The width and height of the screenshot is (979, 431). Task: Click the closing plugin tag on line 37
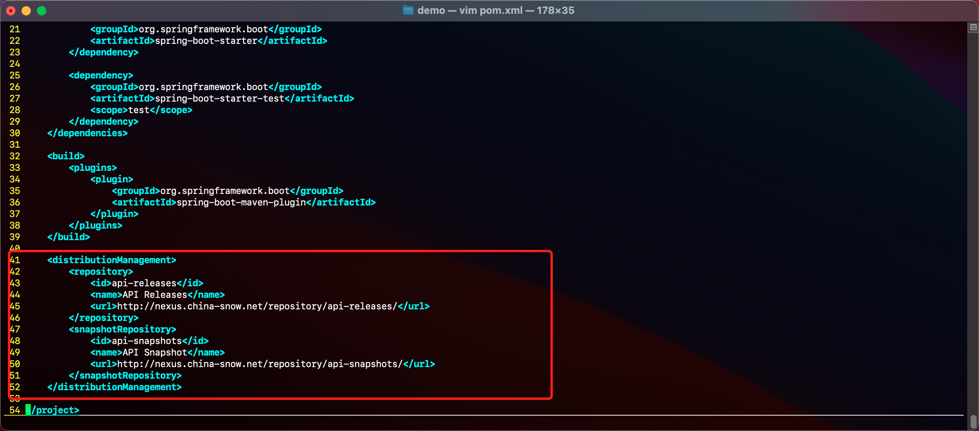[114, 214]
